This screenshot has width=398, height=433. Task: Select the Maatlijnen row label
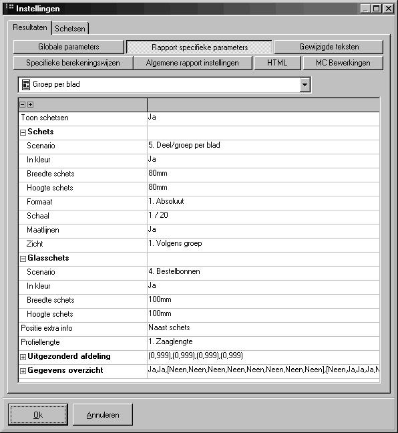point(43,230)
